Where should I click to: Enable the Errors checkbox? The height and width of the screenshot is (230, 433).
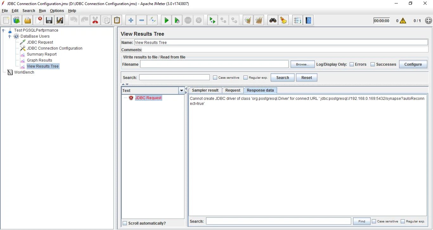[x=352, y=64]
